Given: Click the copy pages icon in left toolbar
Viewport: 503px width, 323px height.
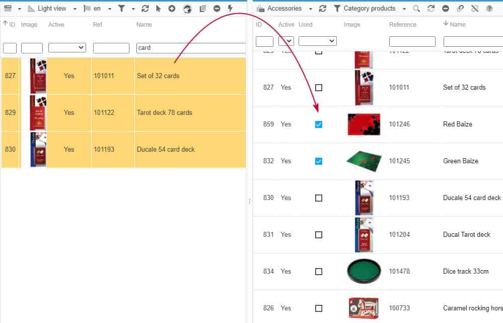Looking at the screenshot, I should click(202, 9).
